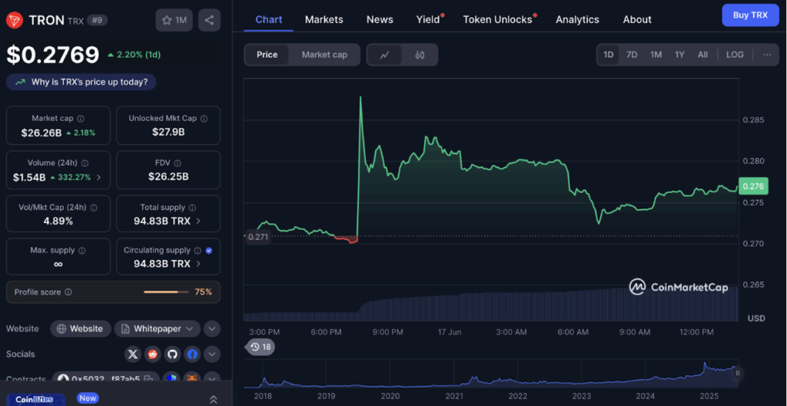Switch to the Token Unlocks tab
The width and height of the screenshot is (787, 406).
click(497, 19)
